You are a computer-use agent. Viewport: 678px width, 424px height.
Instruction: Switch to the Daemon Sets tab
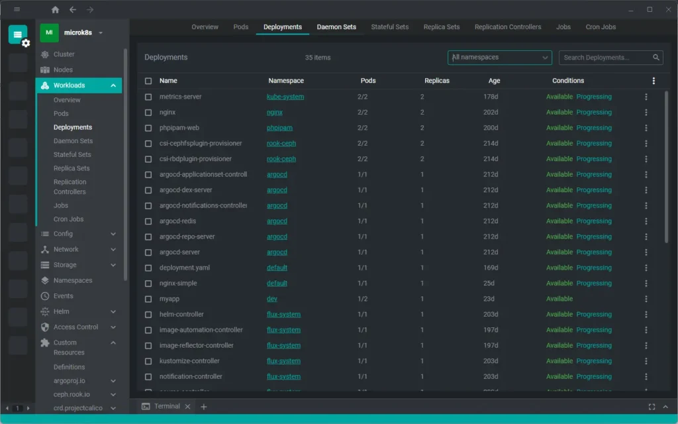point(335,26)
